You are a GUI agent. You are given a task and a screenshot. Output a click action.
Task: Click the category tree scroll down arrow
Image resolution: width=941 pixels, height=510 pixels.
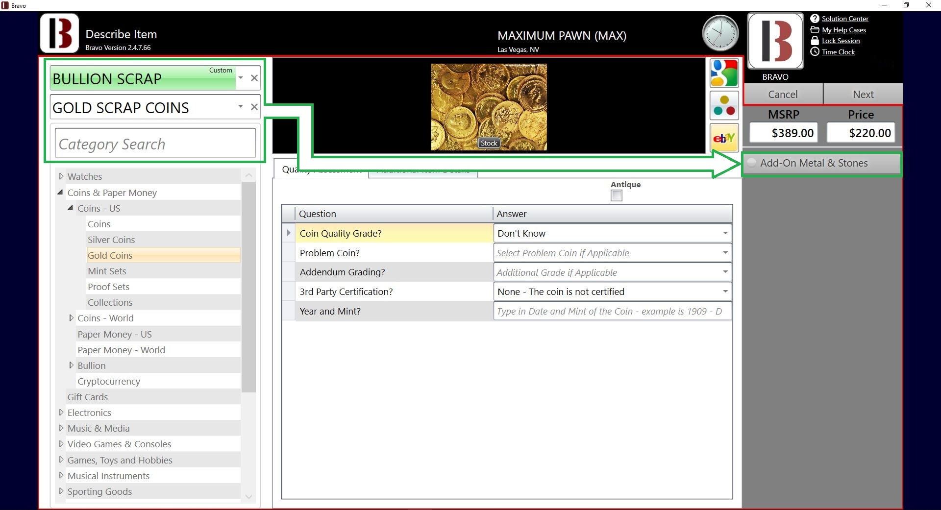coord(248,497)
